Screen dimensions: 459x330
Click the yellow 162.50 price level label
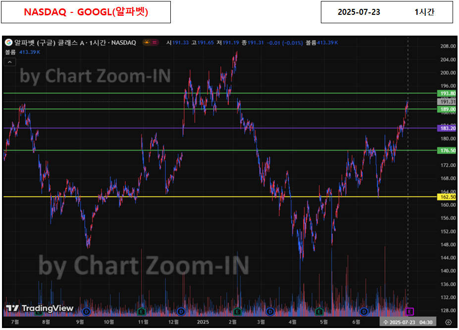coord(447,197)
